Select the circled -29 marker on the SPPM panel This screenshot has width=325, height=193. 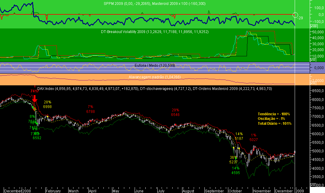pos(295,15)
